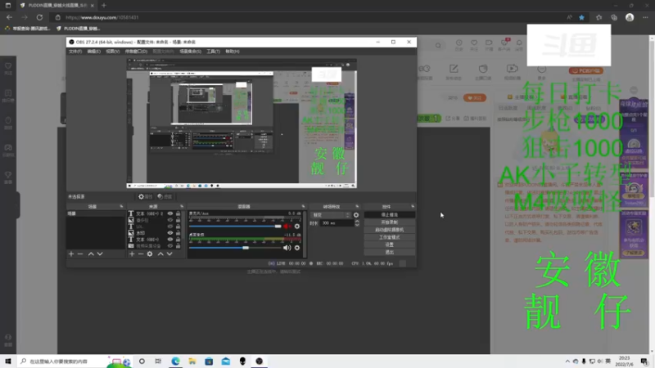The image size is (655, 368).
Task: Toggle visibility of third text source row
Action: coord(170,227)
